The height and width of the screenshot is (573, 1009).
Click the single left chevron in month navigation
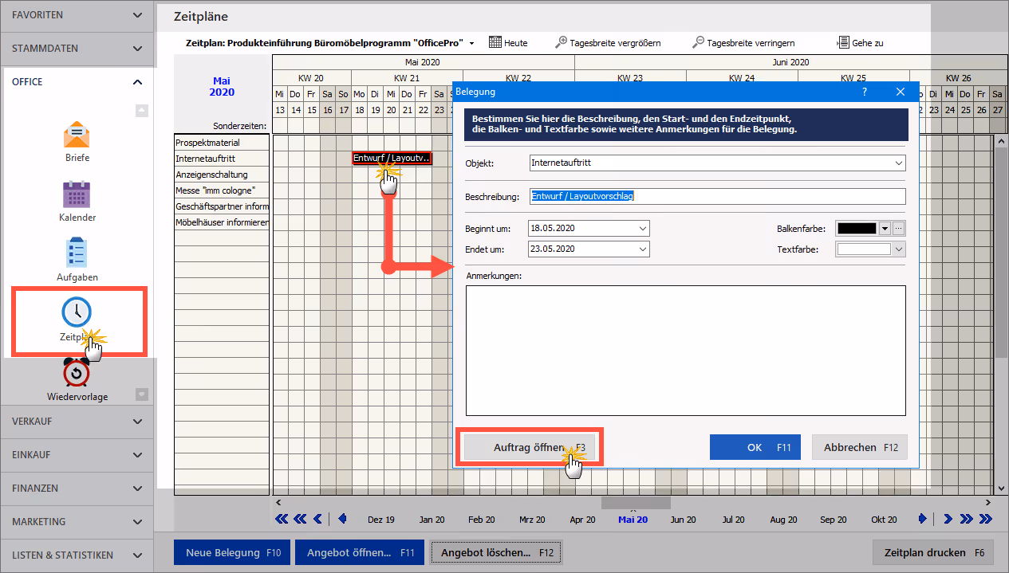[x=318, y=519]
